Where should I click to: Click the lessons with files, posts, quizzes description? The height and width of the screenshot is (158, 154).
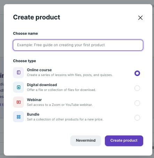(x=70, y=75)
